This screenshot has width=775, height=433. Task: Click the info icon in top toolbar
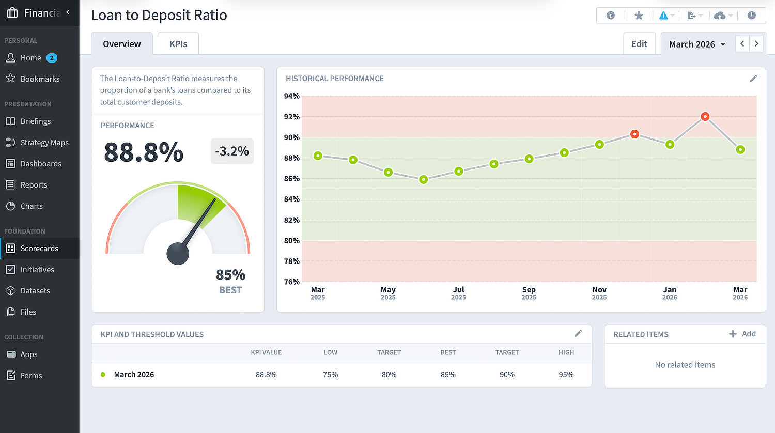point(610,16)
